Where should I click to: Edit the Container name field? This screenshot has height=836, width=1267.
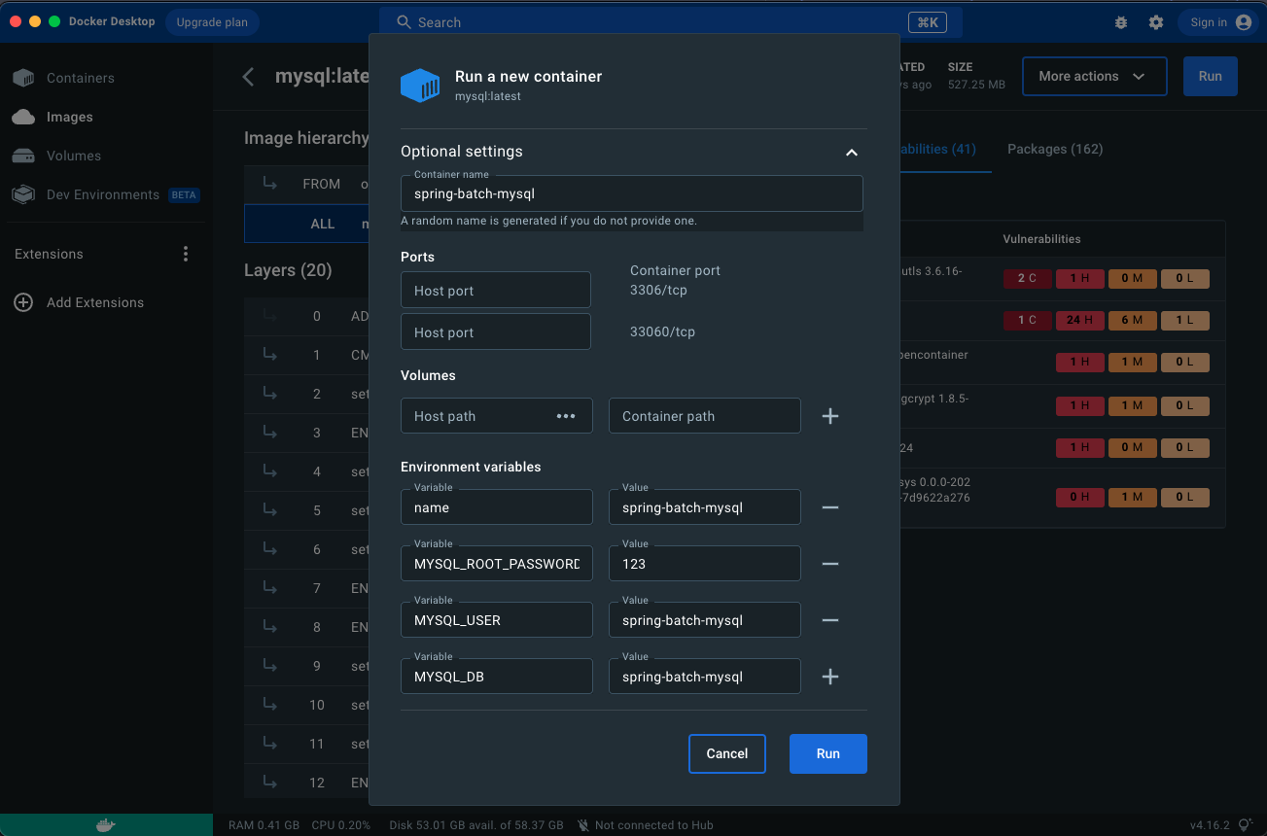632,193
